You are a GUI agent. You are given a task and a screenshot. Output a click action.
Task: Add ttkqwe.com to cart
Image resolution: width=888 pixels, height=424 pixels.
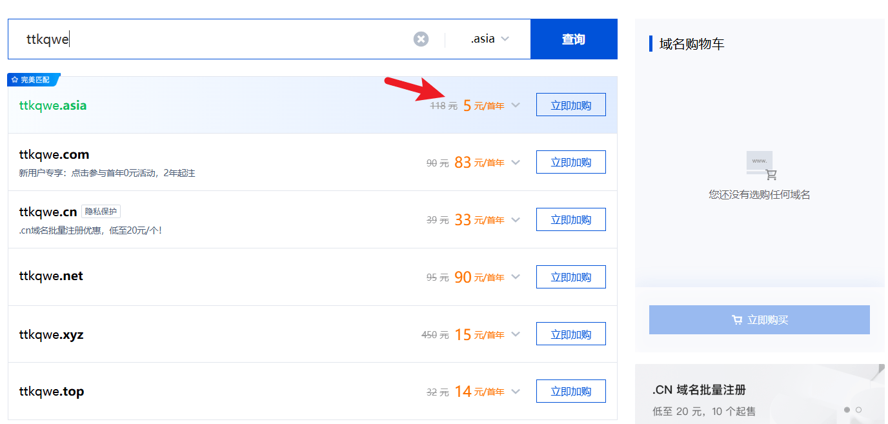570,163
